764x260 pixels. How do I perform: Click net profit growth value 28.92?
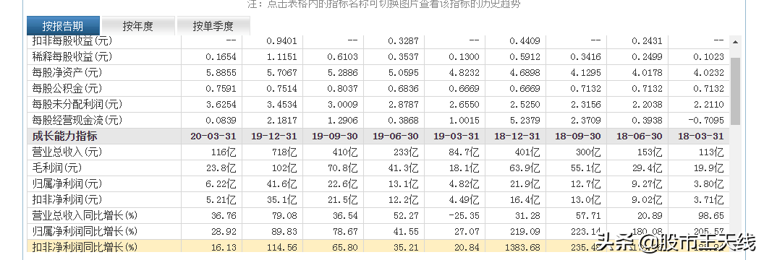(x=224, y=231)
